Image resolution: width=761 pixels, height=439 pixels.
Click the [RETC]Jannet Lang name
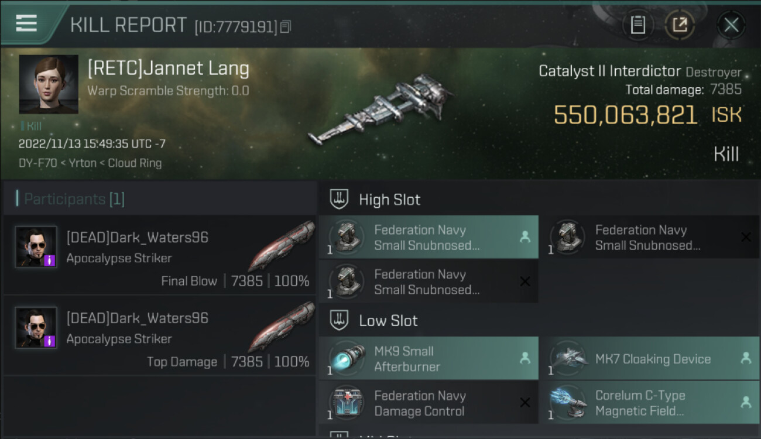(x=168, y=68)
